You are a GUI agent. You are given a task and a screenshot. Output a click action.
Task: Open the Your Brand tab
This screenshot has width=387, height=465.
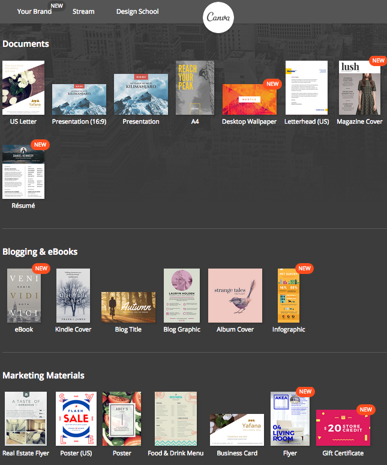pyautogui.click(x=34, y=11)
